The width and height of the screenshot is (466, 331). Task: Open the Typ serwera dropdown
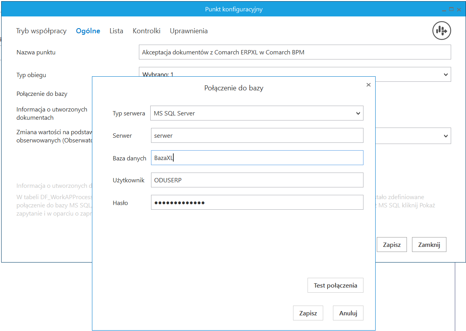(257, 113)
